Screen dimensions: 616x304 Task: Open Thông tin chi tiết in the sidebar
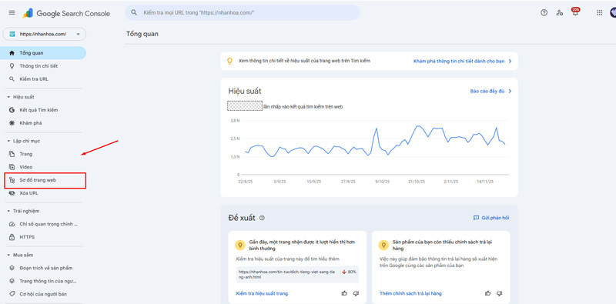pyautogui.click(x=43, y=66)
